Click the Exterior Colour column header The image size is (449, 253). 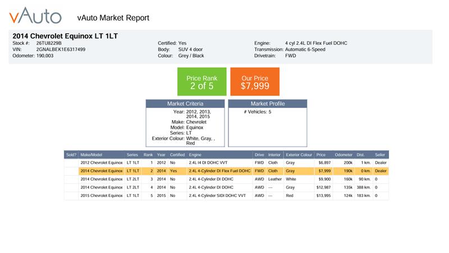[x=299, y=154]
